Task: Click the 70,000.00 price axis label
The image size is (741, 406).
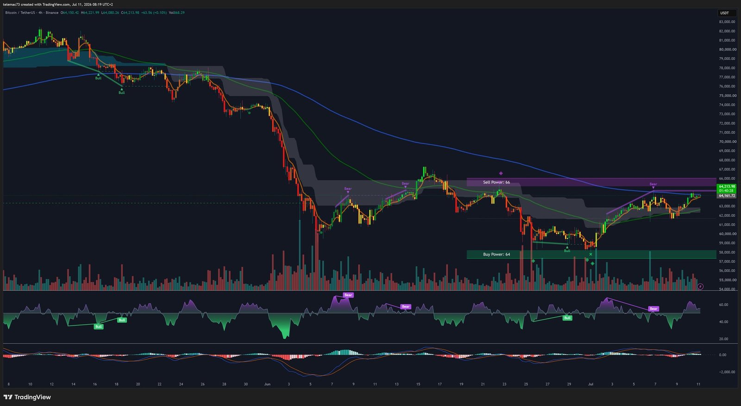Action: pyautogui.click(x=727, y=141)
